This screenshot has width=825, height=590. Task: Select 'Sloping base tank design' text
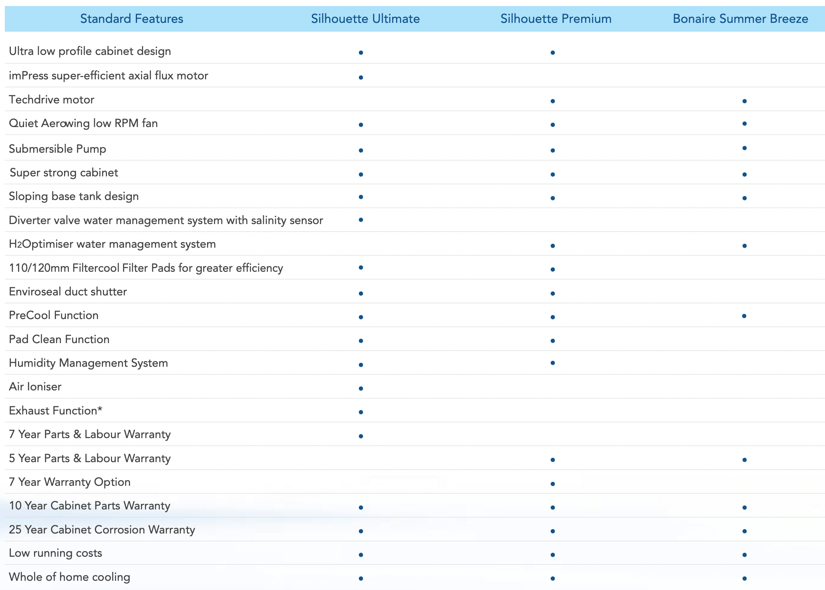74,196
